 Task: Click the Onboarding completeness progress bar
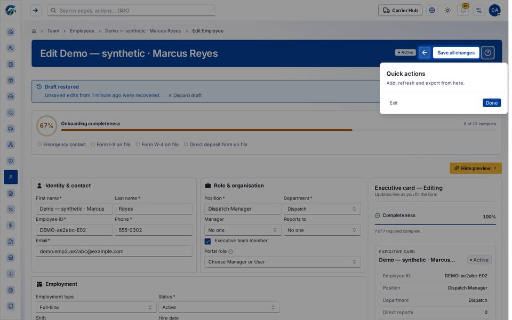(x=278, y=130)
